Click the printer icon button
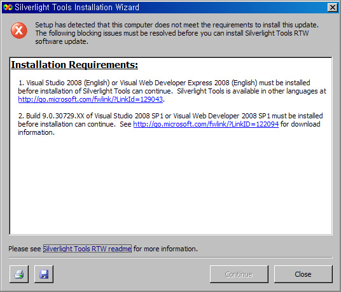This screenshot has height=292, width=341. pos(19,274)
